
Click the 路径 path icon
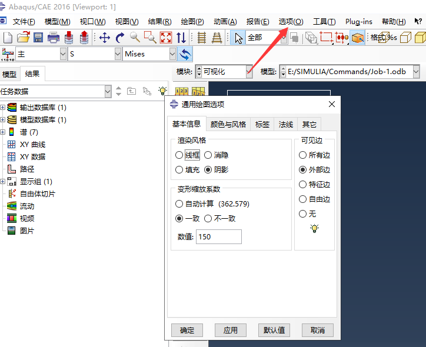coord(11,169)
